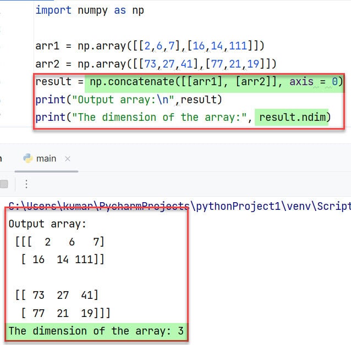The width and height of the screenshot is (351, 345).
Task: Click the print "Output array" statement
Action: click(x=129, y=99)
